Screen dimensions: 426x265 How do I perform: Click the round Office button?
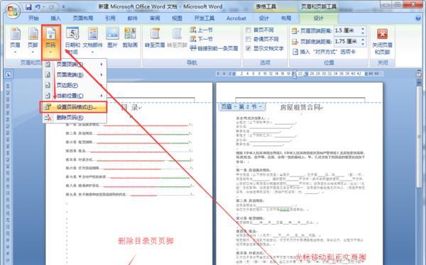pos(13,11)
